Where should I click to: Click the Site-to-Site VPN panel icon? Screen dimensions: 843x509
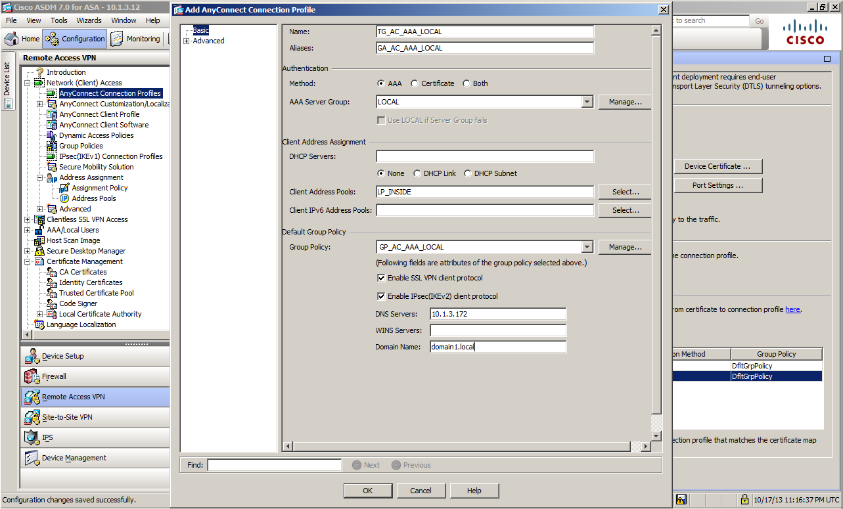pos(32,417)
